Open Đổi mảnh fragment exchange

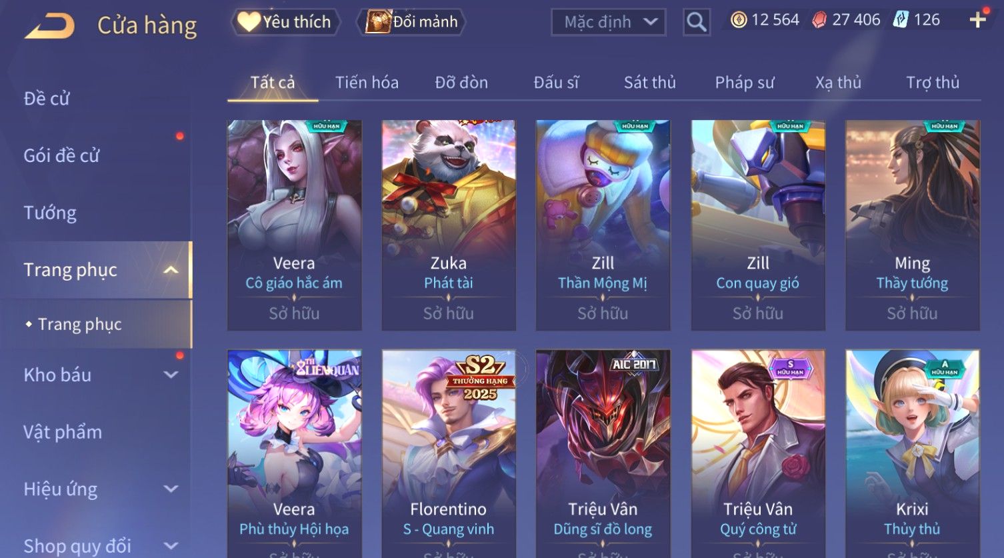pyautogui.click(x=411, y=22)
